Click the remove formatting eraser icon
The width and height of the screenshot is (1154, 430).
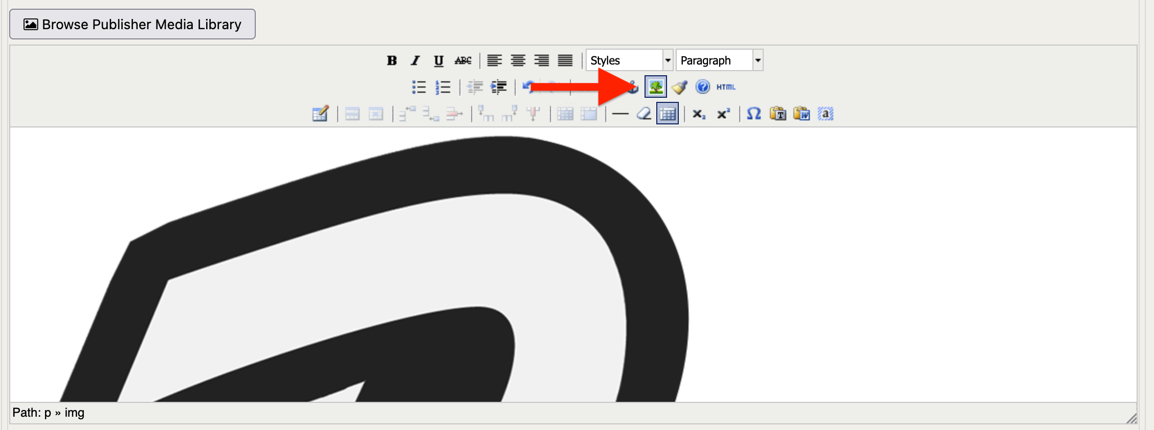(644, 114)
